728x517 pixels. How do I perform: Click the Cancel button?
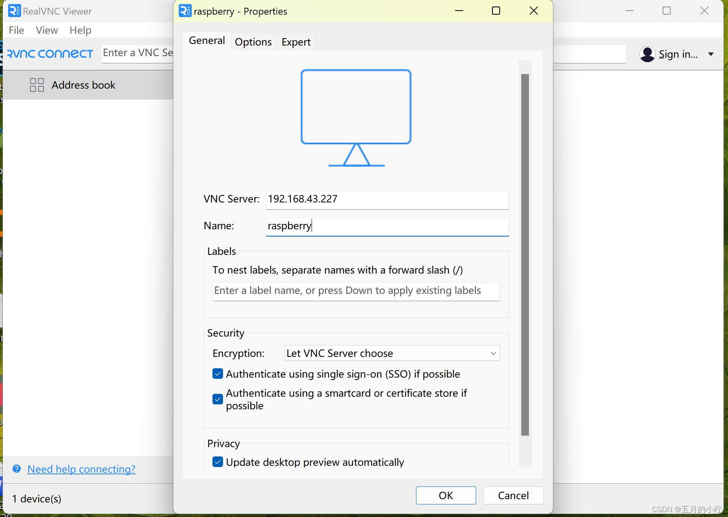point(513,495)
